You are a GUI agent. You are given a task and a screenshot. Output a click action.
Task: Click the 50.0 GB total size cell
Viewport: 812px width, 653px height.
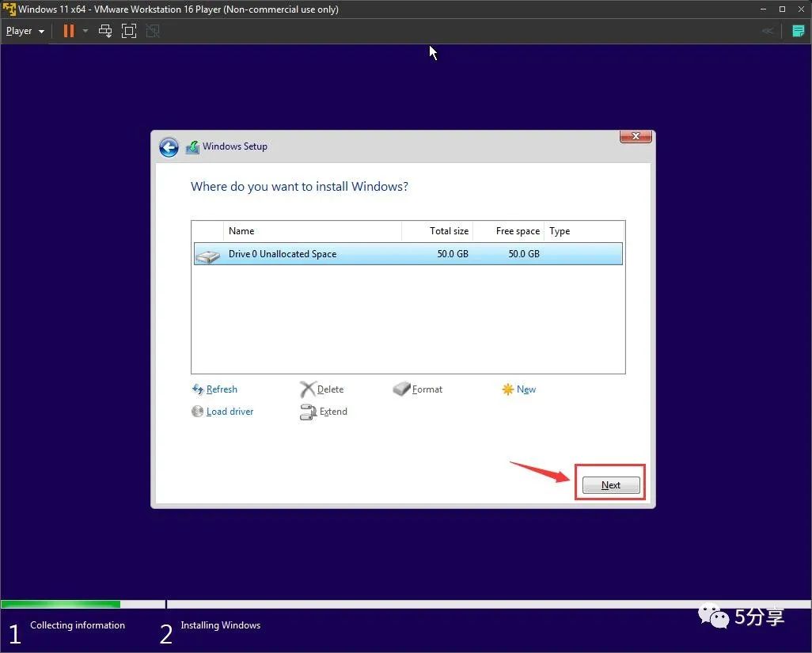[x=453, y=254]
